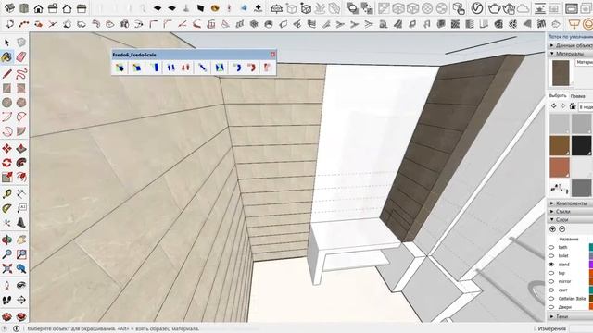593x333 pixels.
Task: Activate the Paint Bucket tool
Action: tap(6, 57)
